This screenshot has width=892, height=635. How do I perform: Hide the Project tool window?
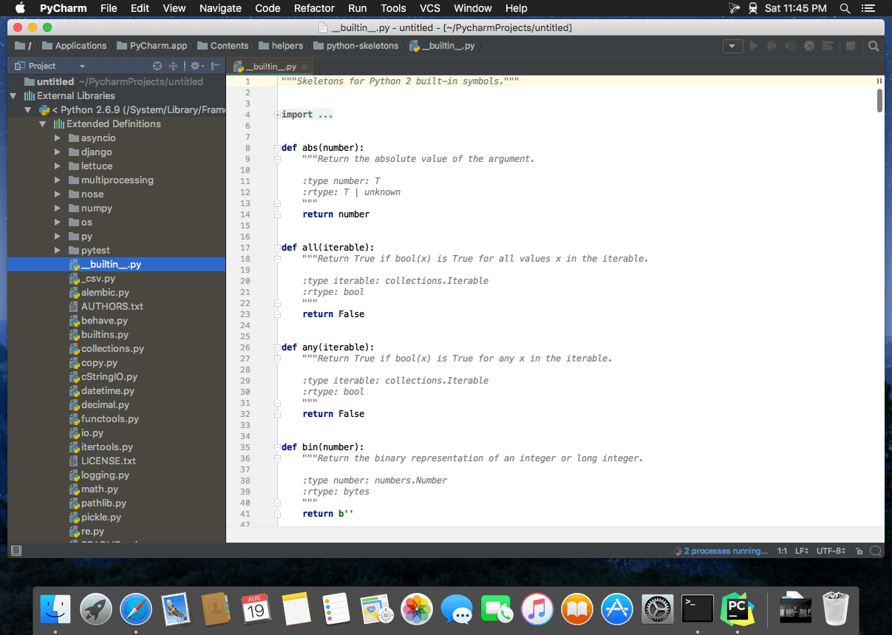(216, 66)
